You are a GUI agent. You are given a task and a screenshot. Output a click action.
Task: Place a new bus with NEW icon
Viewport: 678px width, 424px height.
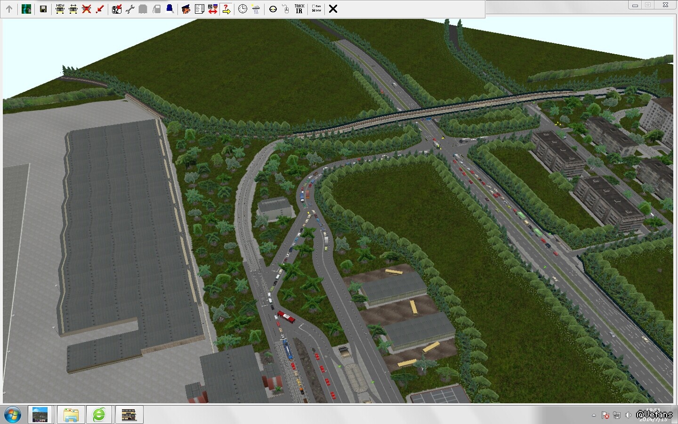[60, 9]
